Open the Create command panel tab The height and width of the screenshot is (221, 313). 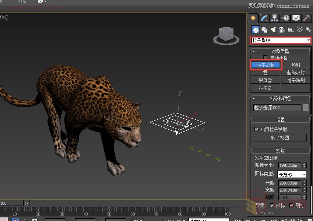[253, 18]
